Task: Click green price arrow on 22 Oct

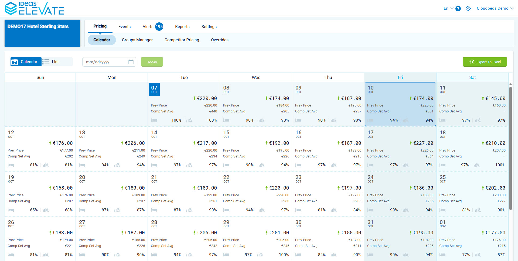Action: tap(267, 188)
